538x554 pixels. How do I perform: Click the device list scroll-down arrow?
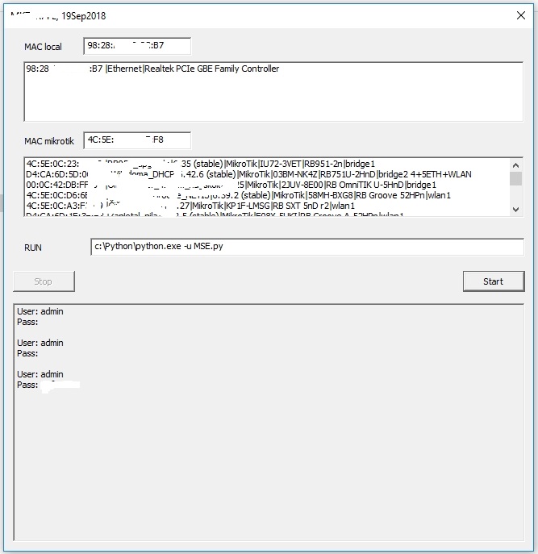coord(515,210)
